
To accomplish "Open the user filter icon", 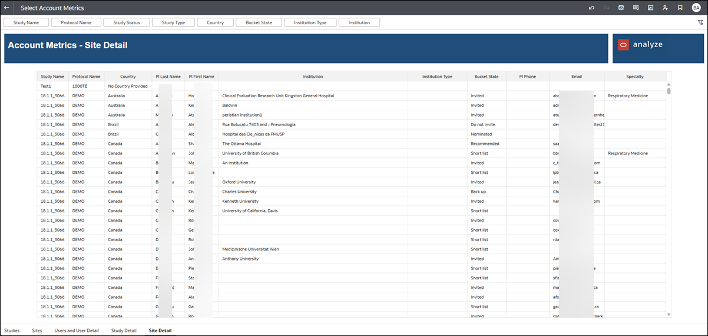I will (665, 8).
